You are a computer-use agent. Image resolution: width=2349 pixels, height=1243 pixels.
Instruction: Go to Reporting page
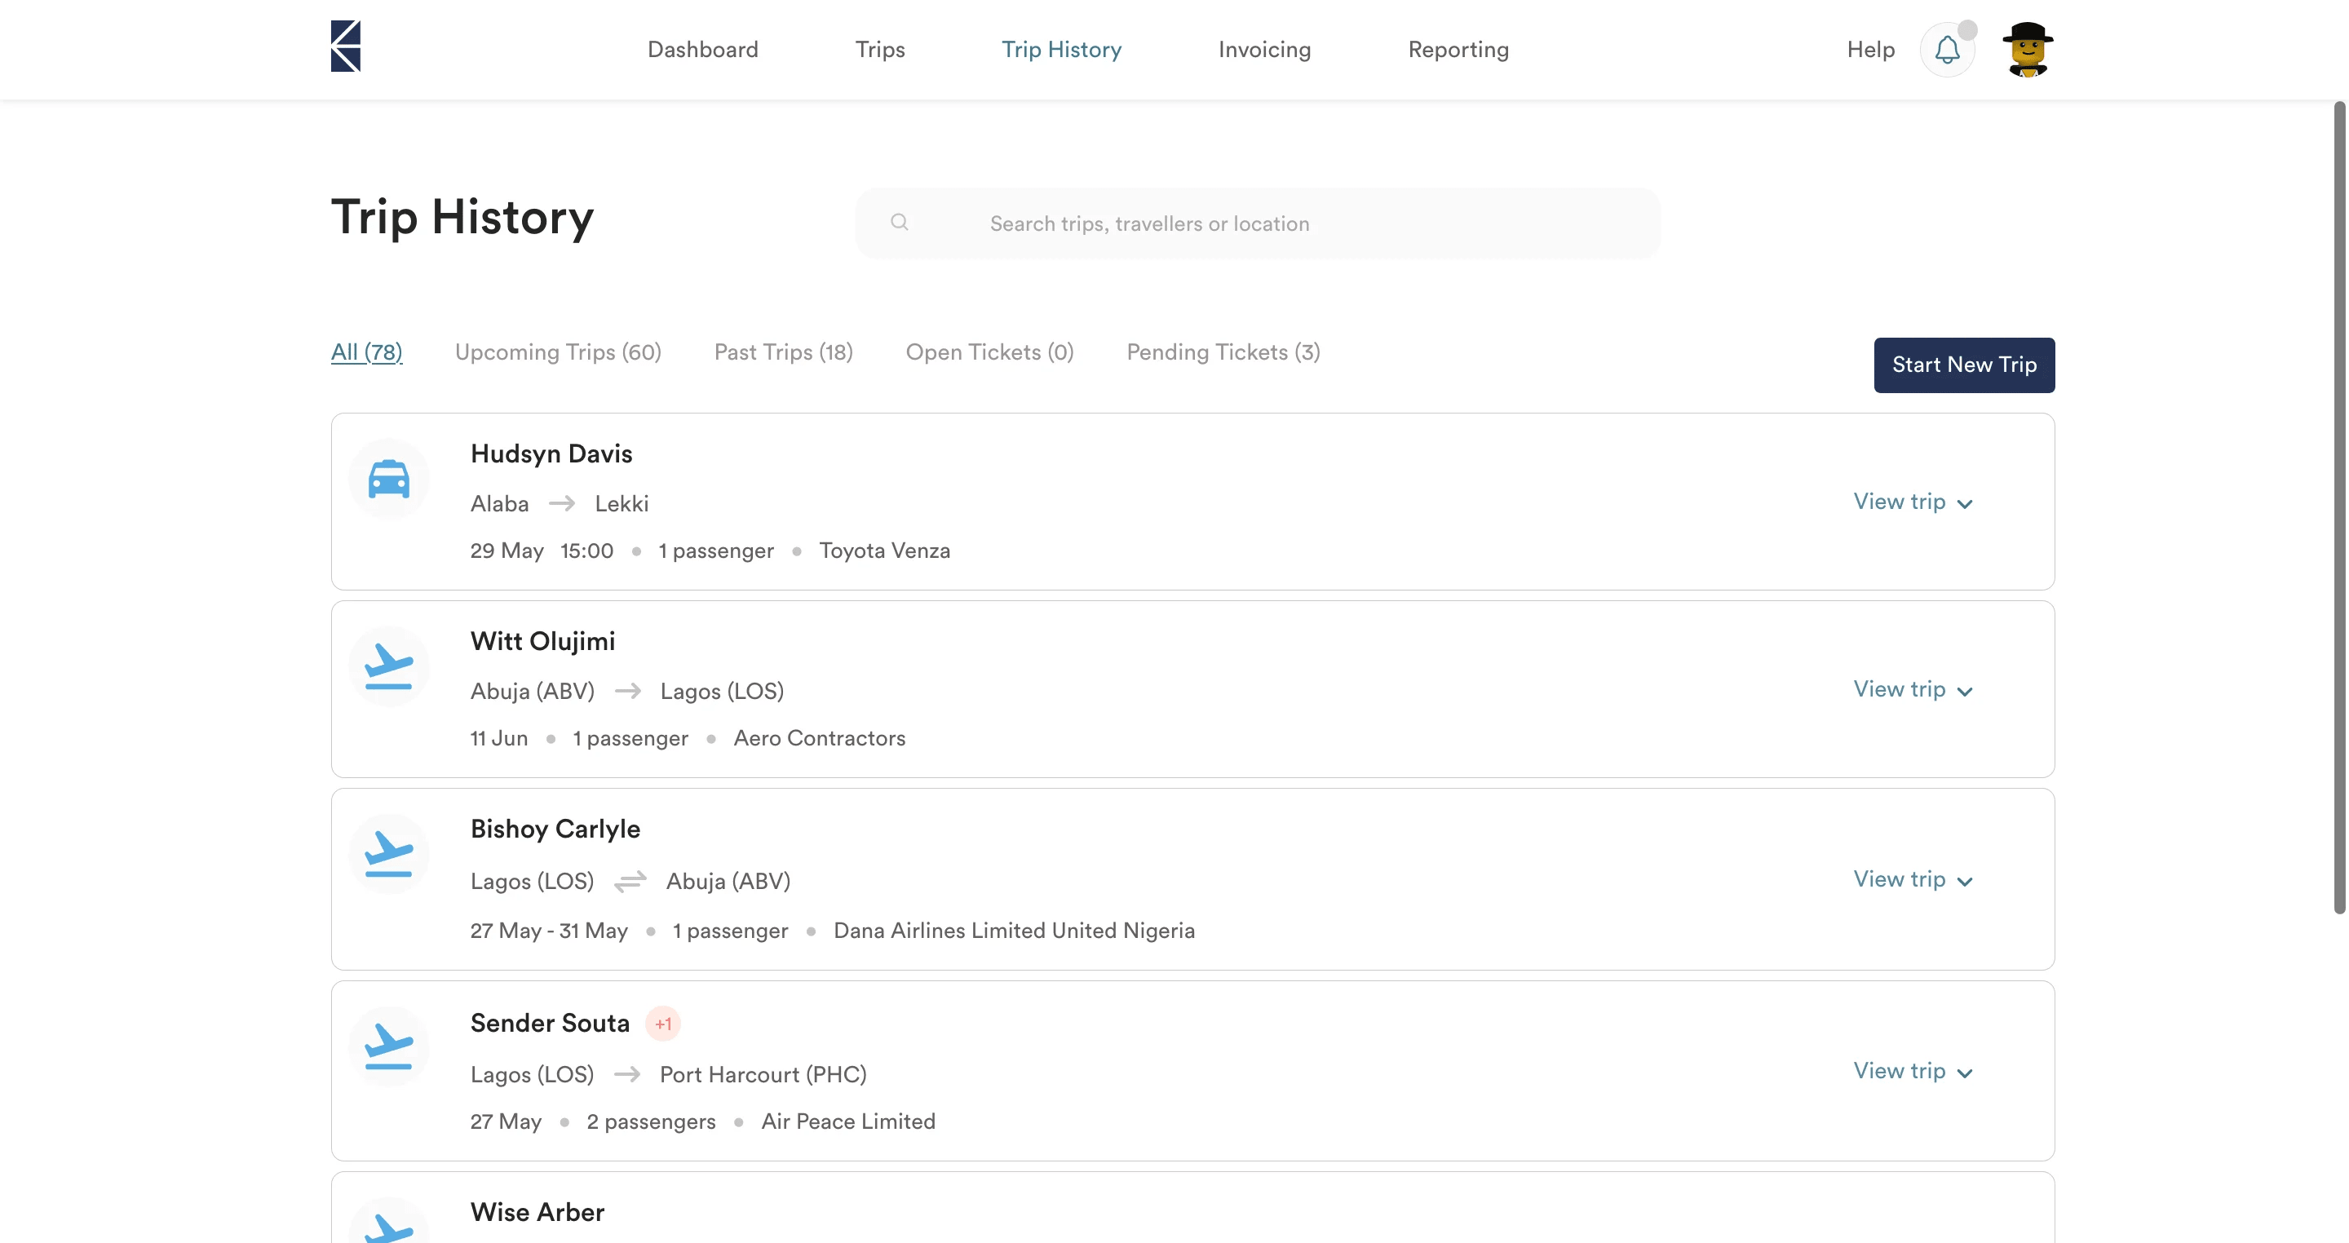coord(1458,49)
